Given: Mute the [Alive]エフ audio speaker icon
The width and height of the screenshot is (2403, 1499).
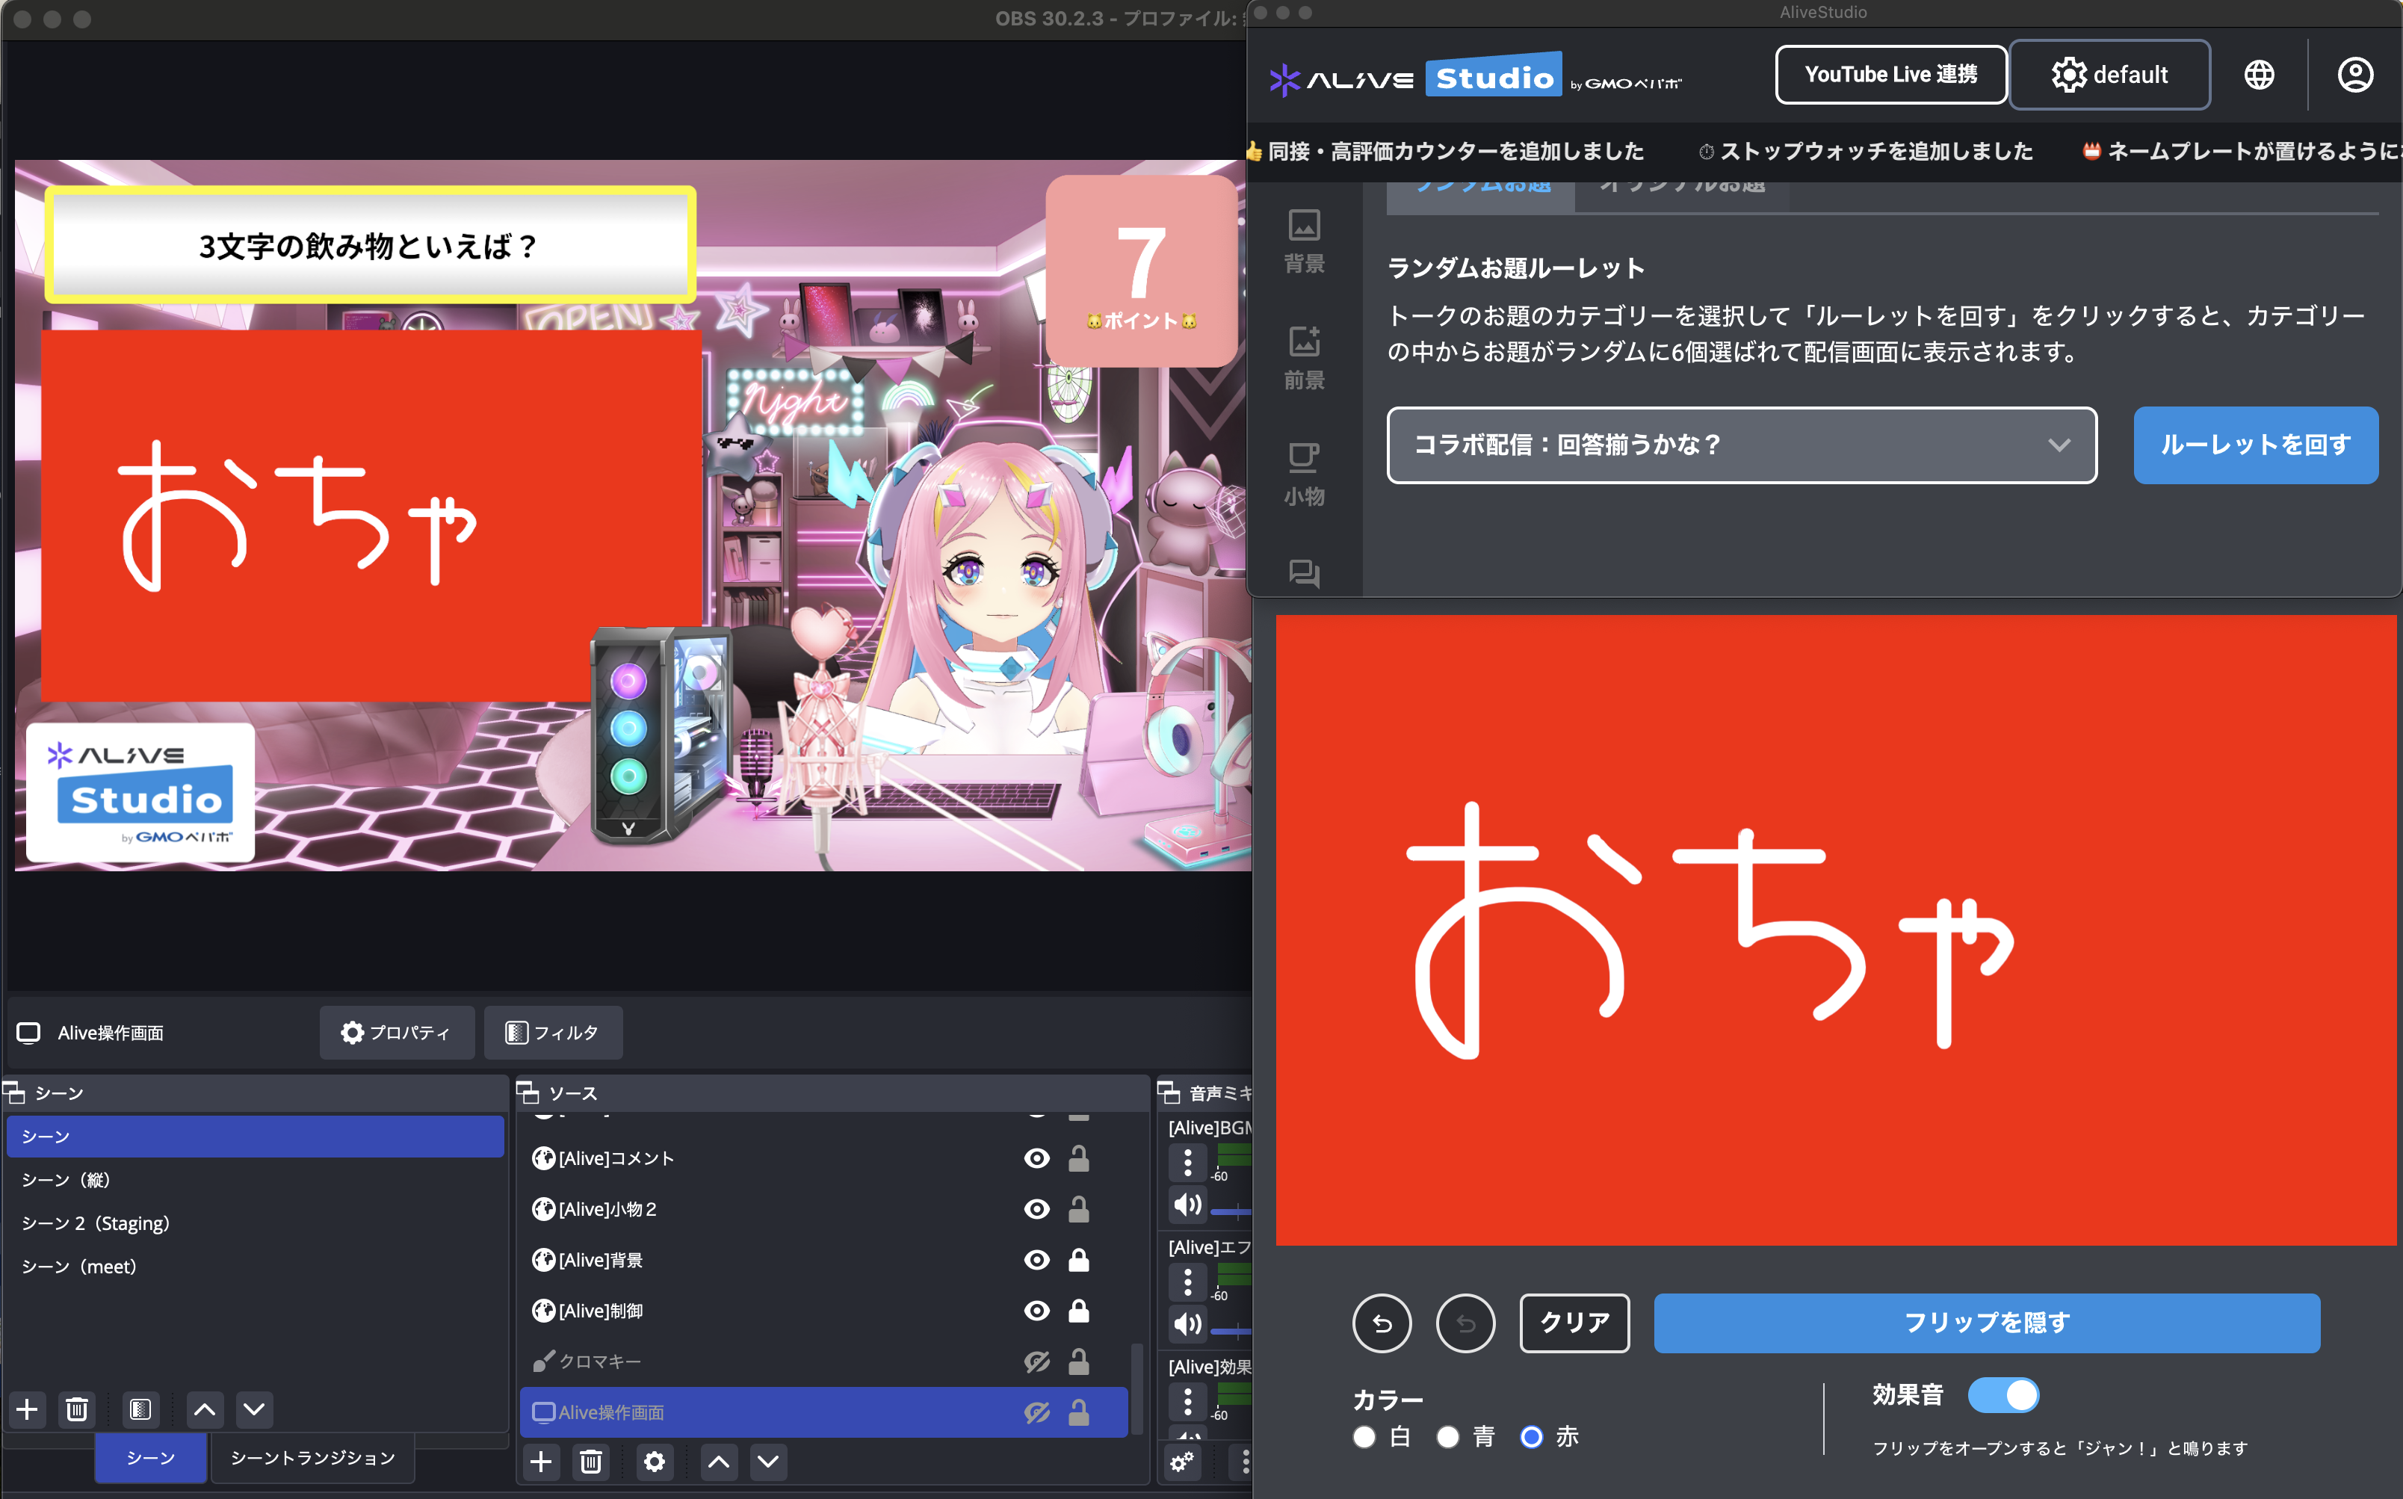Looking at the screenshot, I should pos(1187,1323).
